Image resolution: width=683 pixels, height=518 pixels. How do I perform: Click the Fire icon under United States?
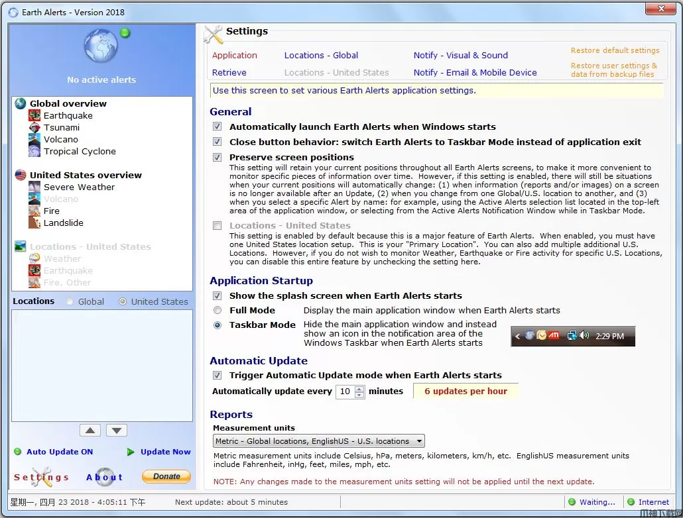click(x=34, y=211)
